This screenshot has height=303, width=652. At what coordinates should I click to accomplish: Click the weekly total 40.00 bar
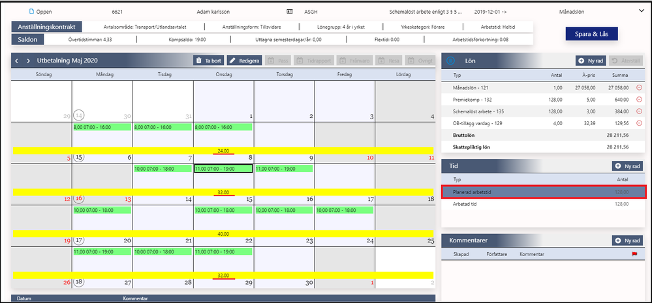pos(223,234)
